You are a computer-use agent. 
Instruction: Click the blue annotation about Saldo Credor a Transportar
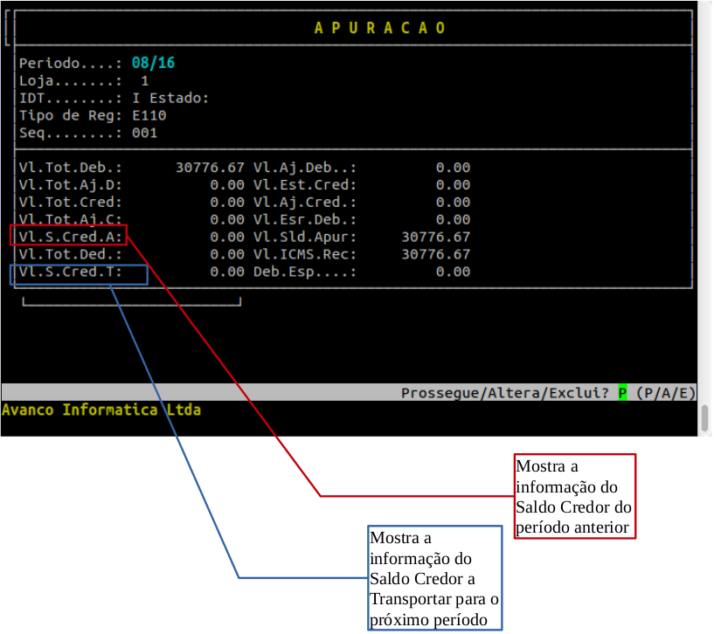(x=434, y=578)
